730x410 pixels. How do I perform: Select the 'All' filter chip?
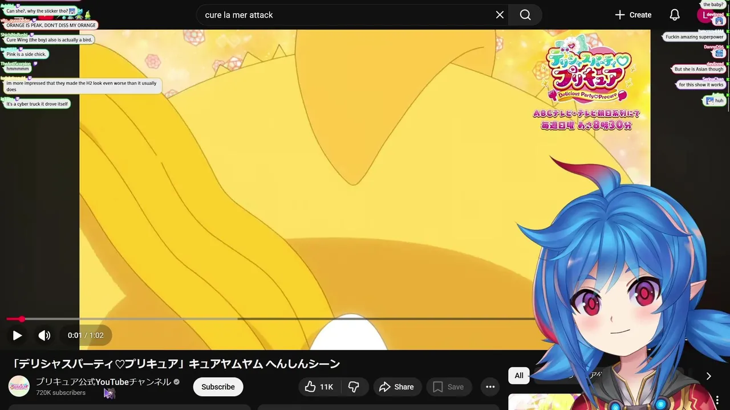coord(519,375)
